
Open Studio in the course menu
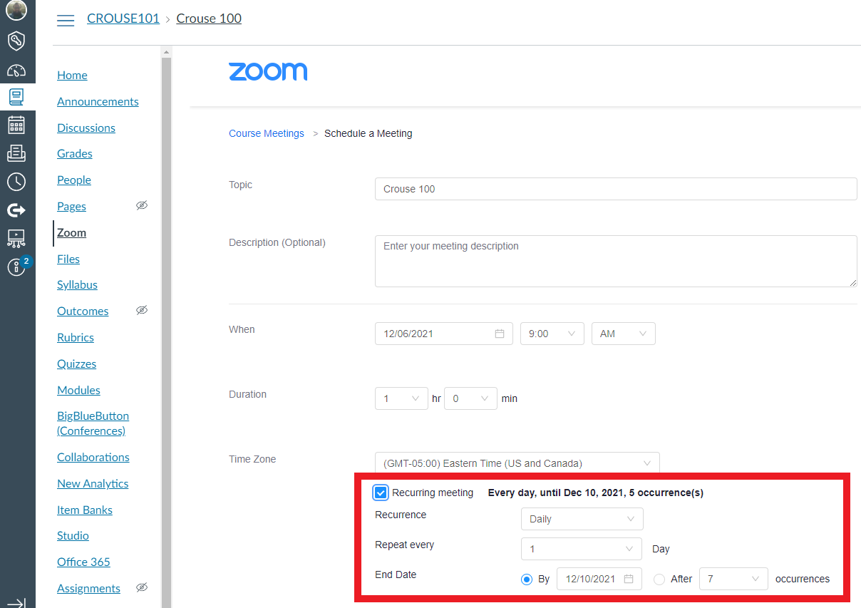[x=73, y=535]
